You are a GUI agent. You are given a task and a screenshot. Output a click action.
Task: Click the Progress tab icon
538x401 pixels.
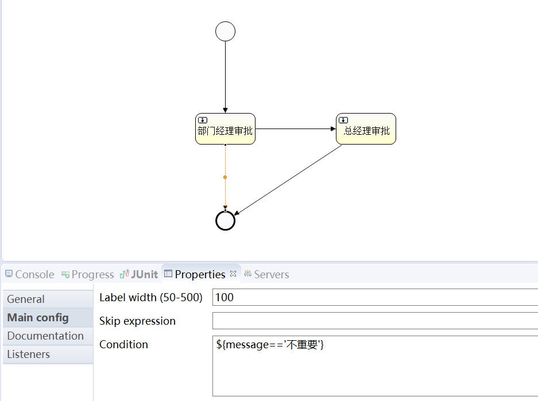point(65,274)
